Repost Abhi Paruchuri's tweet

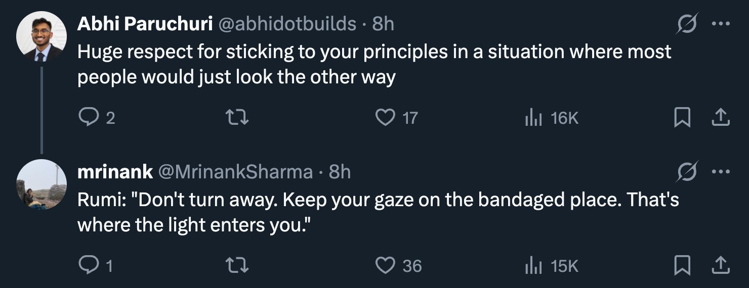[236, 118]
